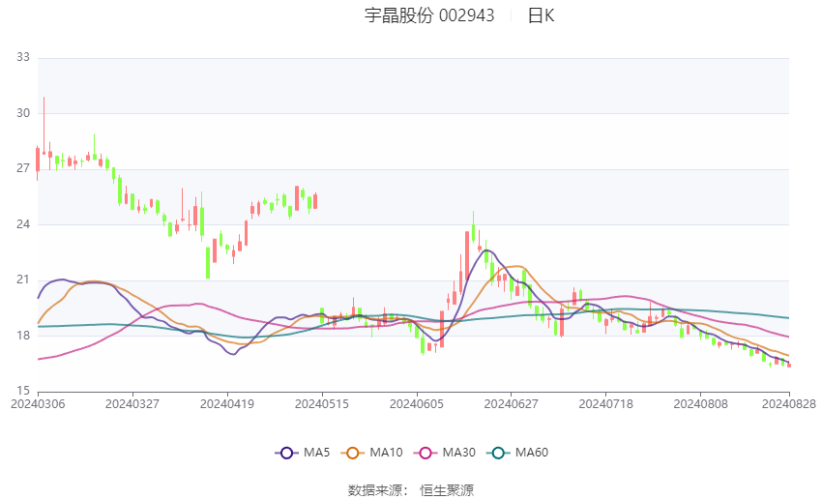Click the 20240419 date axis label
Image resolution: width=822 pixels, height=500 pixels.
(x=227, y=404)
